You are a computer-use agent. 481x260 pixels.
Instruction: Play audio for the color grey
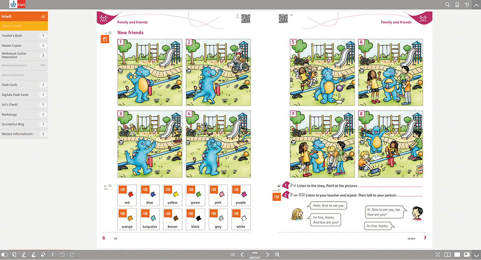[x=214, y=213]
